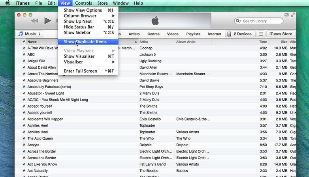Open the Help menu

tap(138, 3)
